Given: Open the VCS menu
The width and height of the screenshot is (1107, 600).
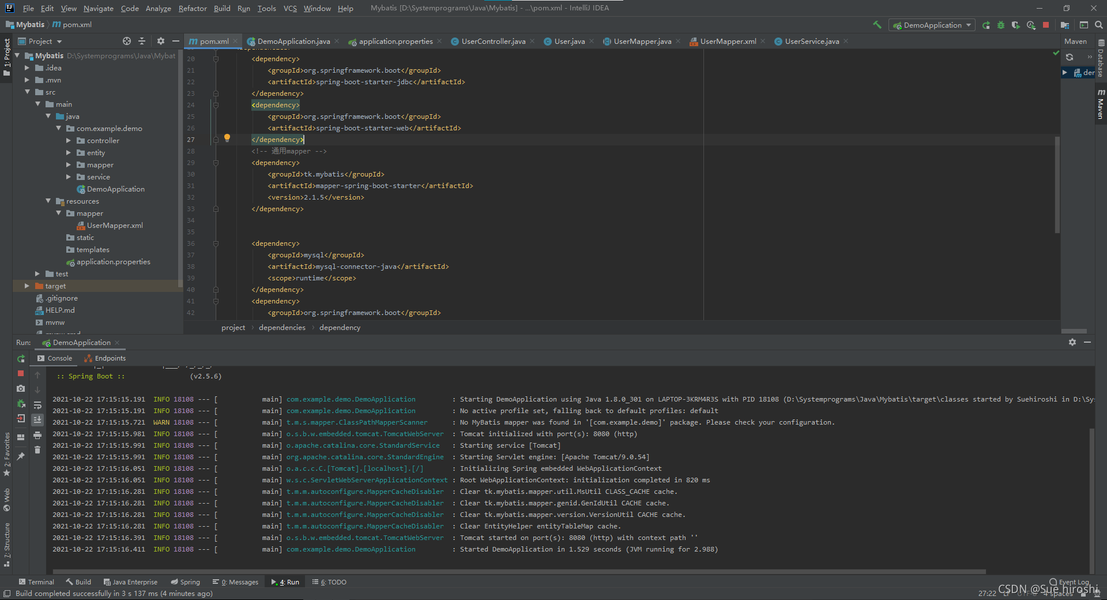Looking at the screenshot, I should [290, 8].
